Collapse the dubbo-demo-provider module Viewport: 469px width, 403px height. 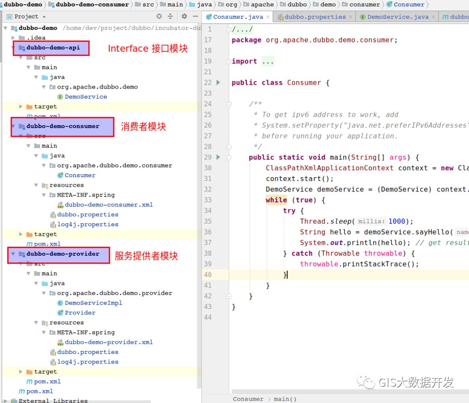(x=13, y=254)
